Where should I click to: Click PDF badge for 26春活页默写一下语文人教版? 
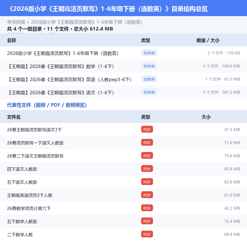[147, 143]
